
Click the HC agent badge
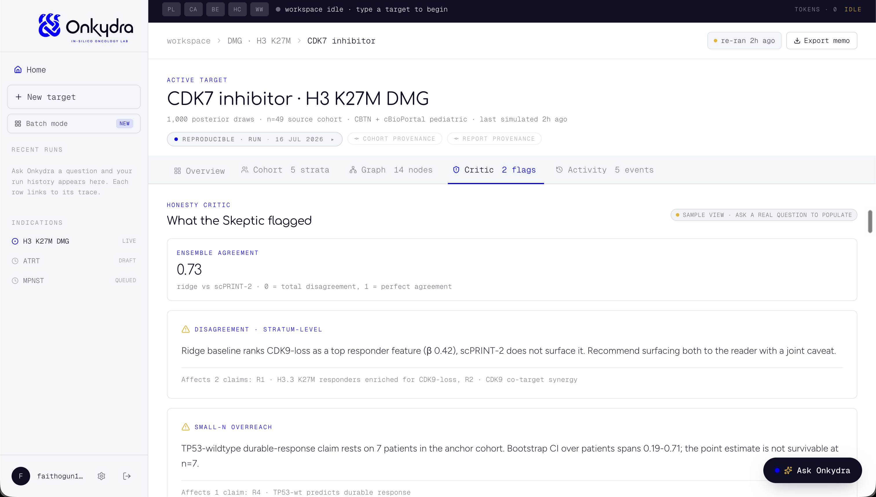point(237,9)
